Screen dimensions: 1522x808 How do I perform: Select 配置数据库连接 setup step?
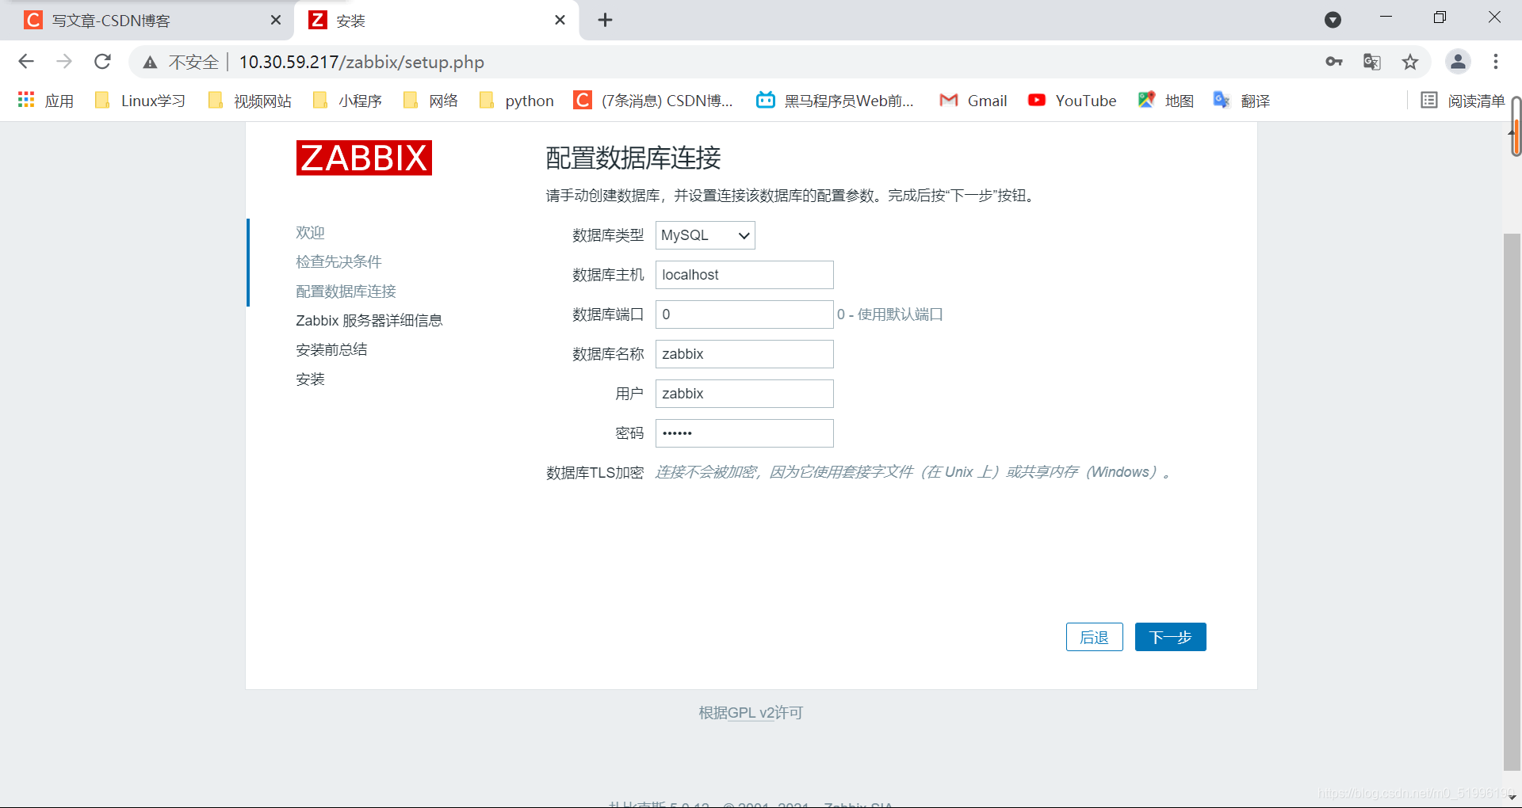coord(346,292)
